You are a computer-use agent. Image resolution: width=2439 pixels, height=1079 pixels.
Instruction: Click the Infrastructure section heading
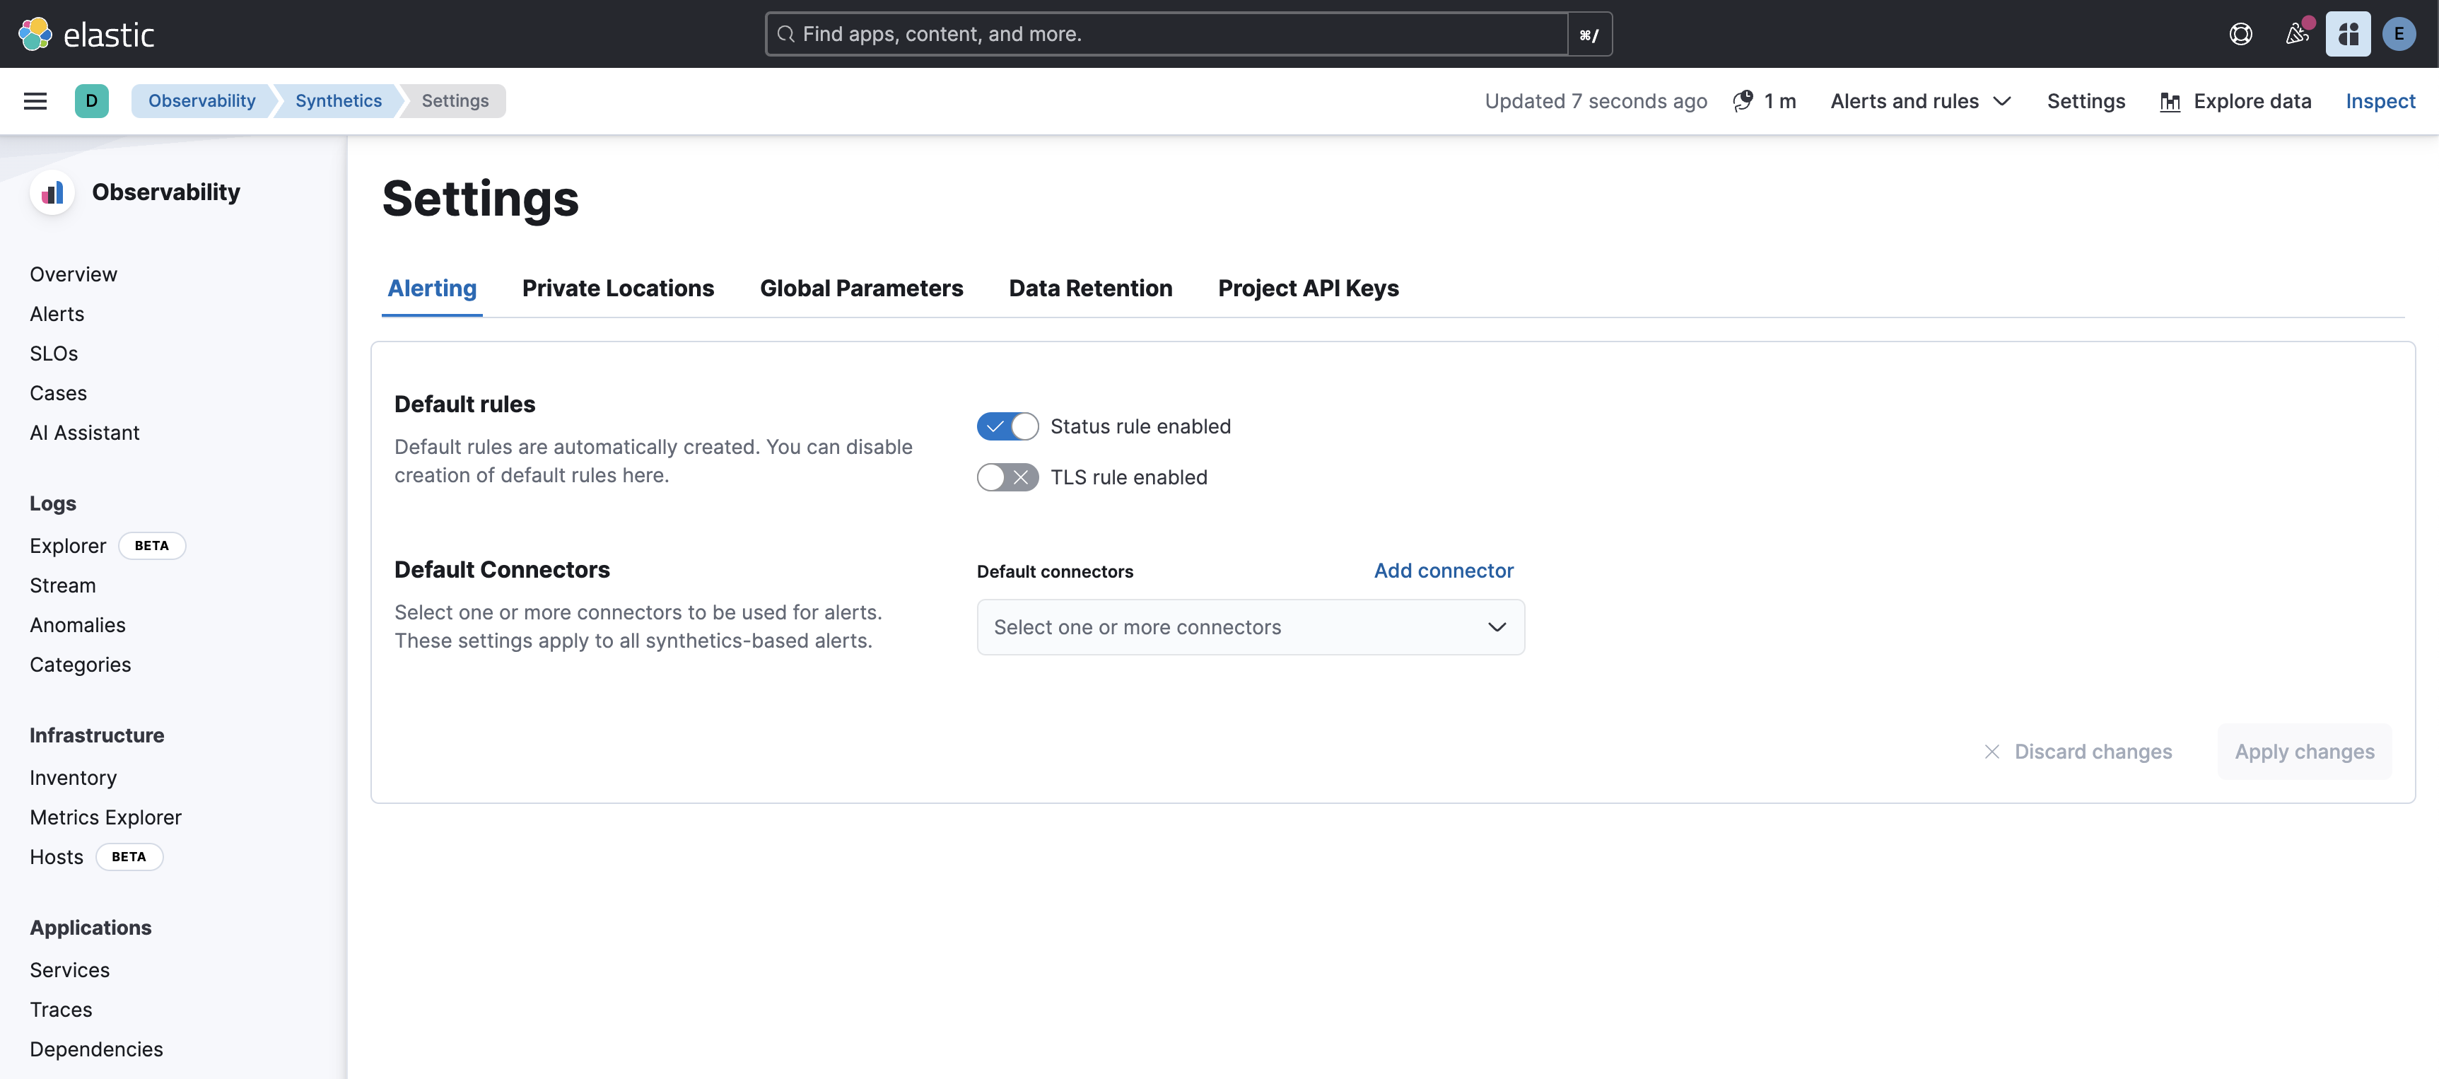click(97, 735)
